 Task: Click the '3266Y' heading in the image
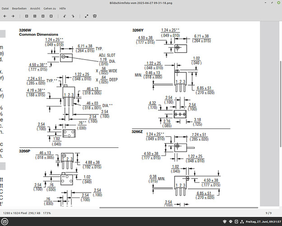tap(138, 30)
